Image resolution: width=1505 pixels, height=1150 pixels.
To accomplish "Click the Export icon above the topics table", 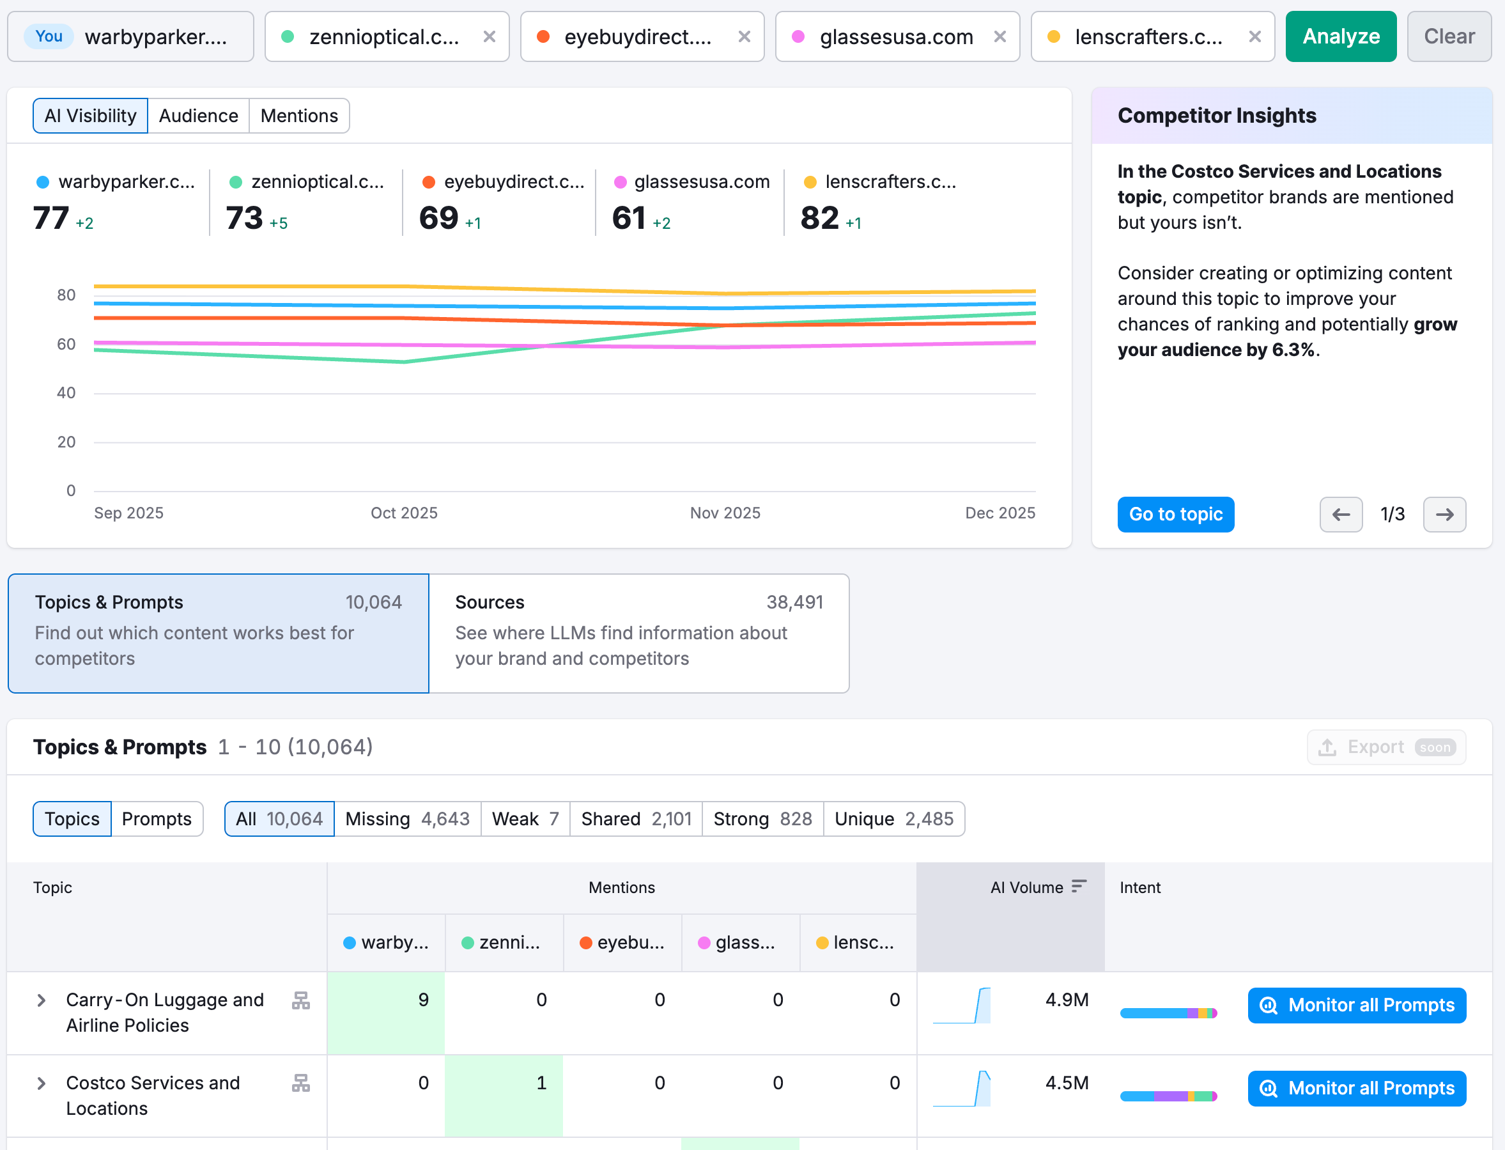I will [1327, 747].
